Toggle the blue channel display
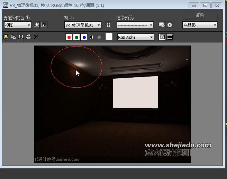 tap(84, 37)
